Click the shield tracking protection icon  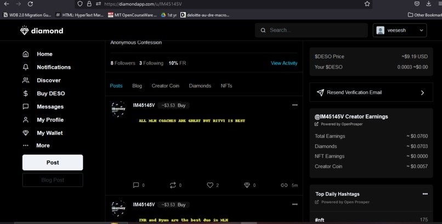80,4
